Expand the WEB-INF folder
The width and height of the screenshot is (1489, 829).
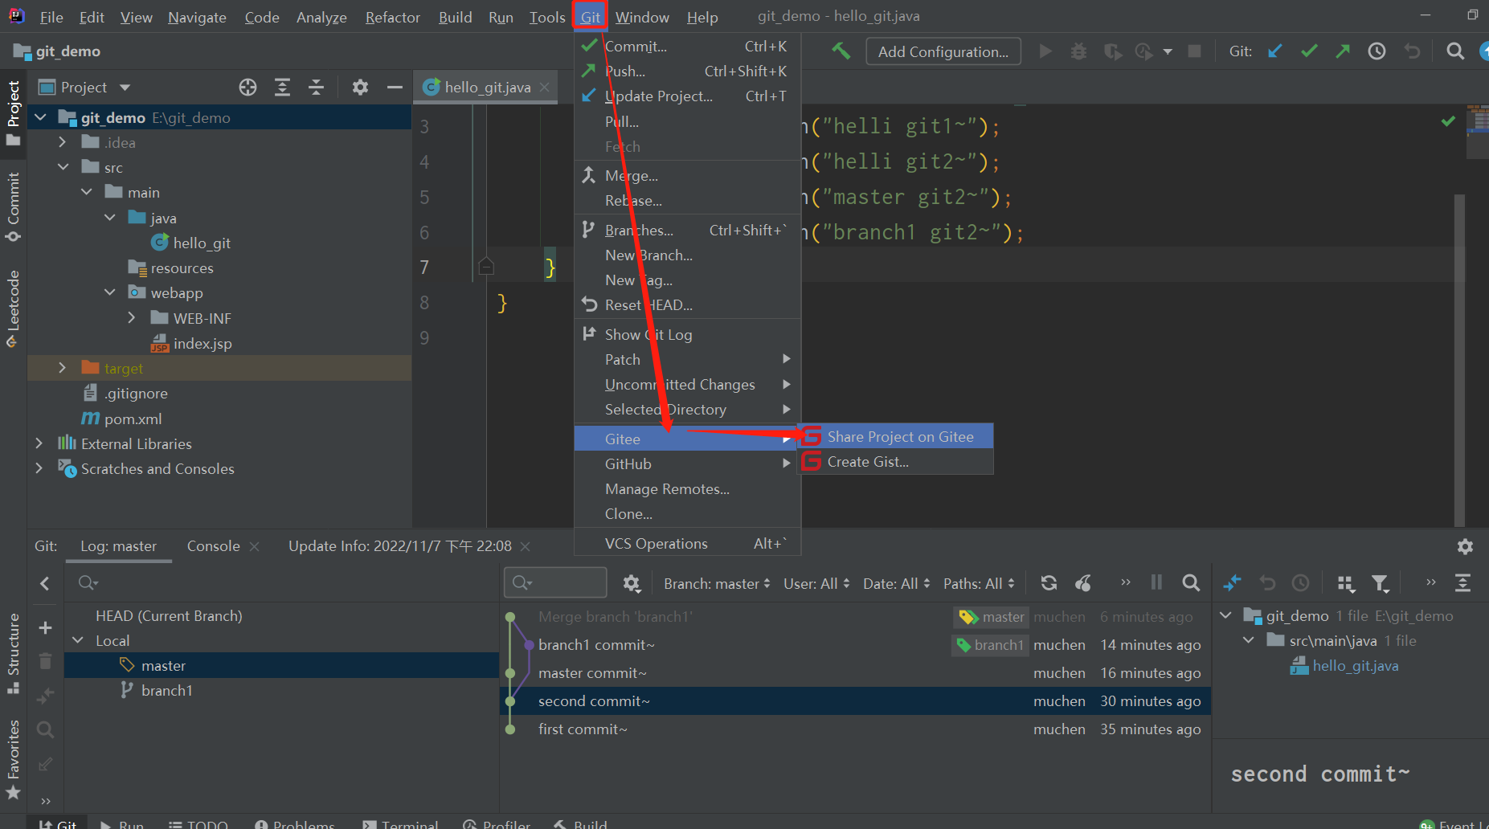[132, 318]
